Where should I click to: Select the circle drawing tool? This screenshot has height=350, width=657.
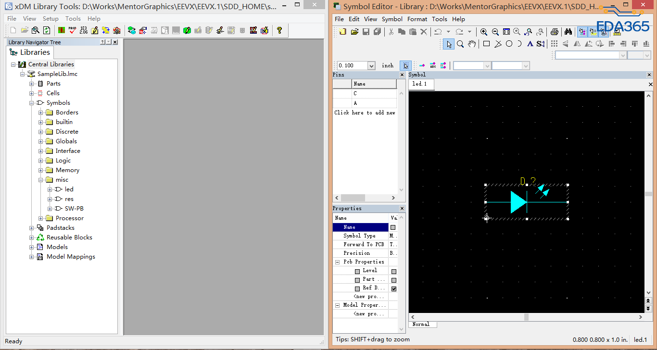[509, 44]
